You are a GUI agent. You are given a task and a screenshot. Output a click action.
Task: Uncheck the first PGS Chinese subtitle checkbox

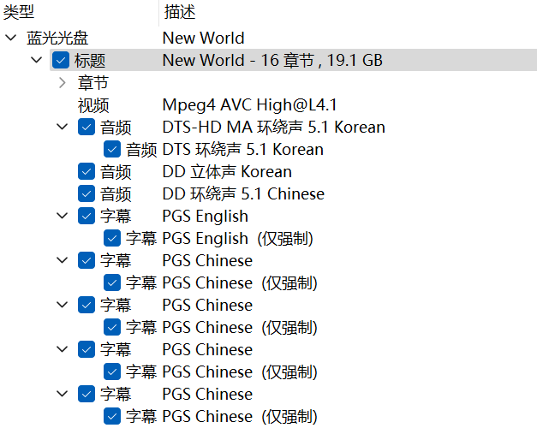point(87,260)
